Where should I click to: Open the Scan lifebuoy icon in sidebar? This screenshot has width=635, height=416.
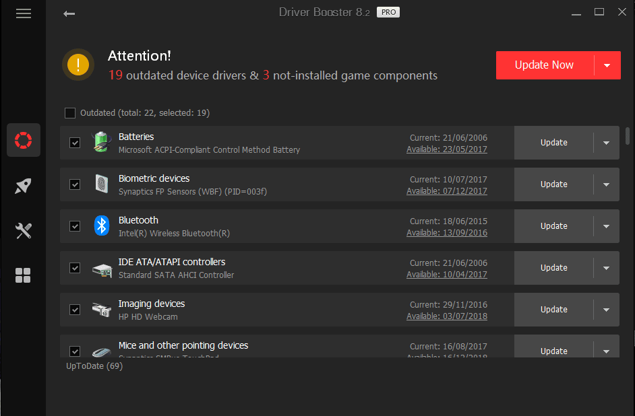[x=24, y=140]
